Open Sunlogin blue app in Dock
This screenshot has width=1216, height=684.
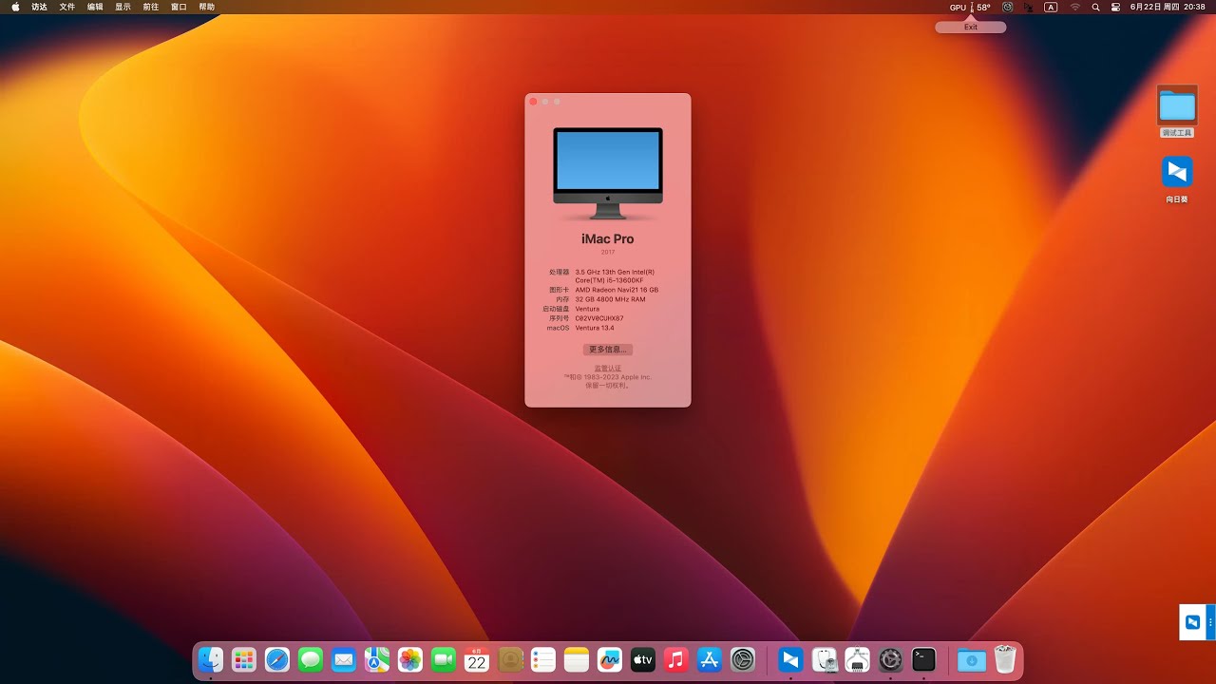pos(790,659)
